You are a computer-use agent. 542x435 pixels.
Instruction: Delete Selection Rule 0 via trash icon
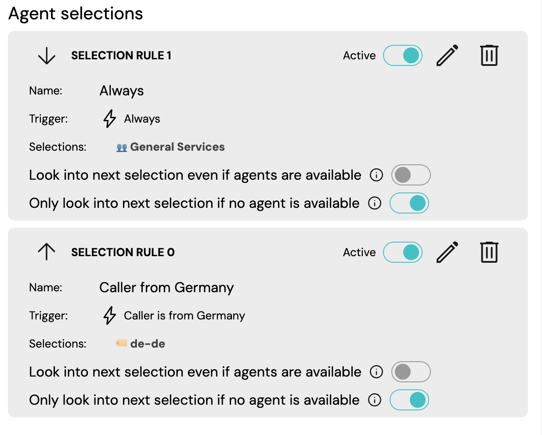pos(489,252)
